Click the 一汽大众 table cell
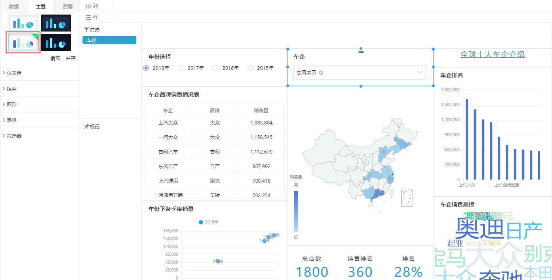 tap(168, 137)
